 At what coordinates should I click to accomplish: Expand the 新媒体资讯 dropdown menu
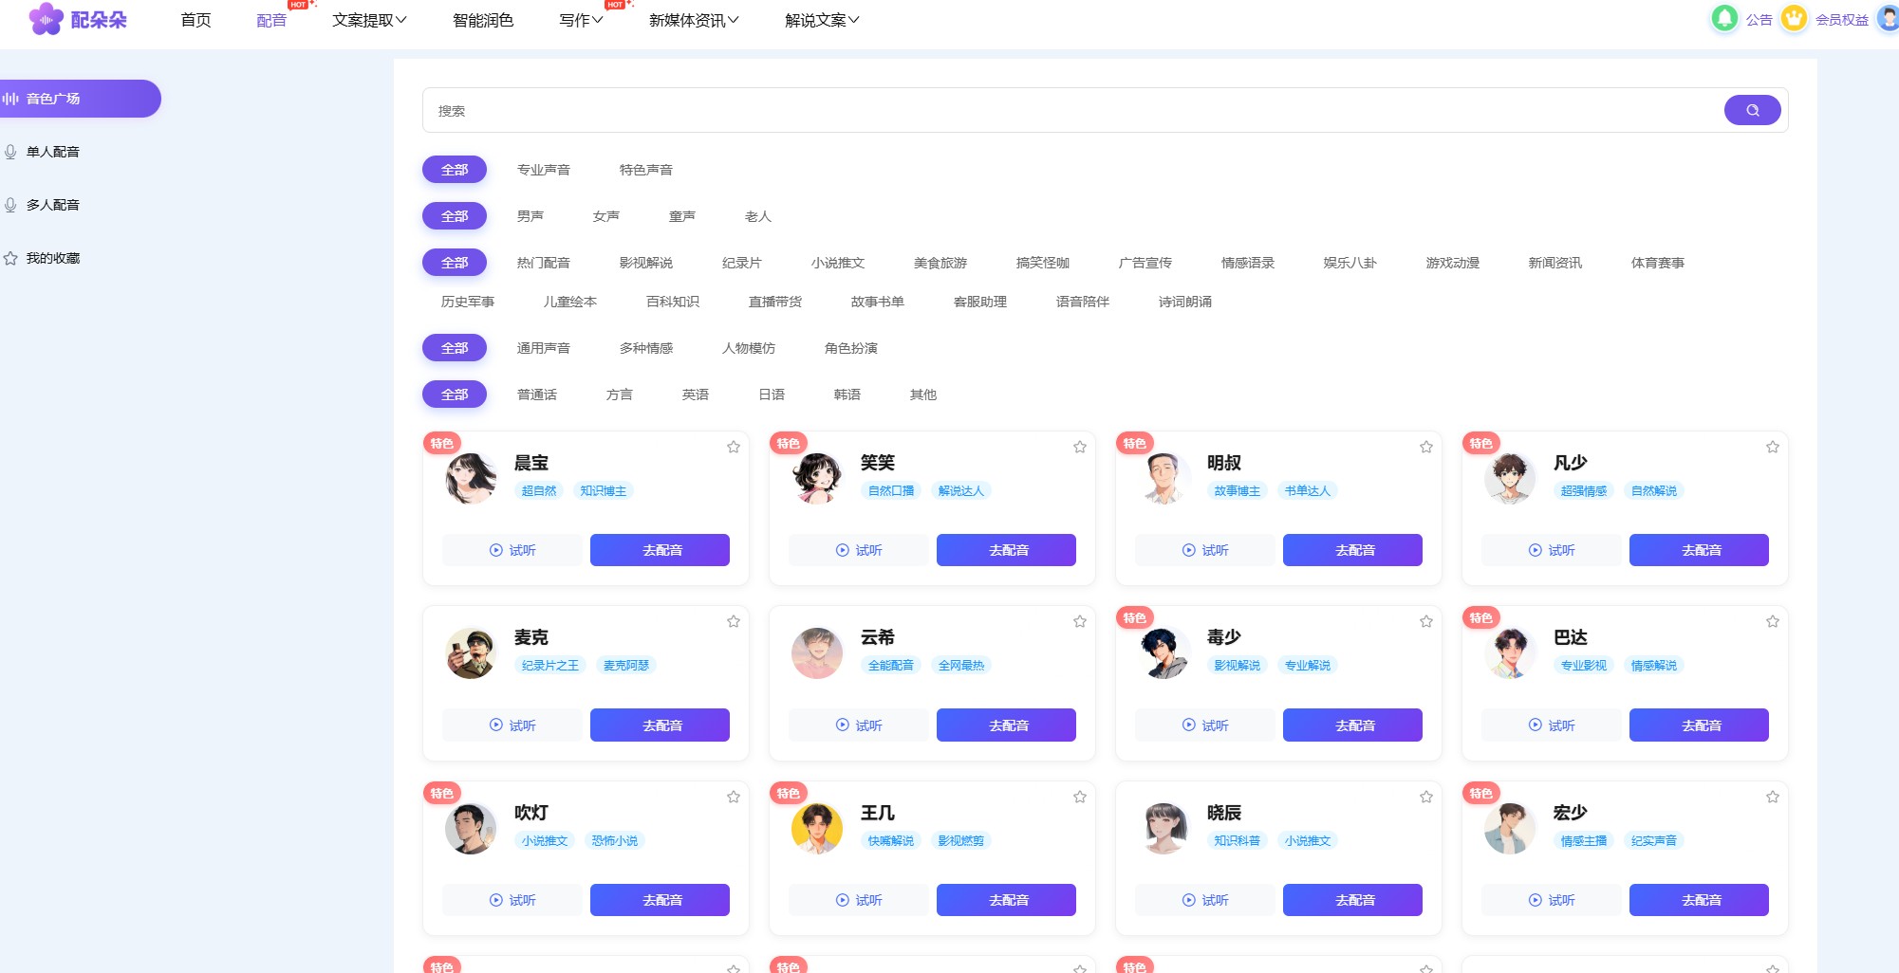click(x=694, y=20)
